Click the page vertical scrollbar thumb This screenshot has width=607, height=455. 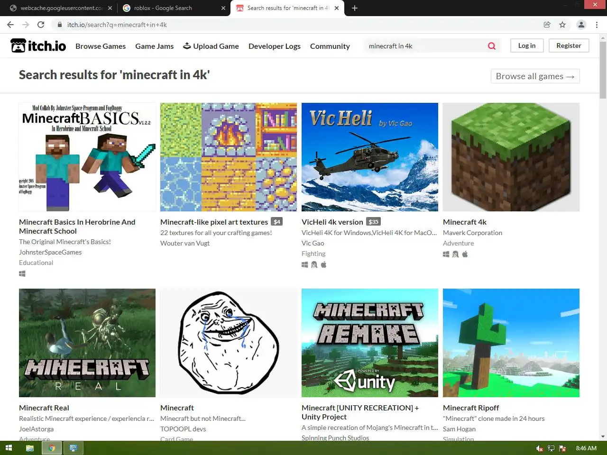click(x=603, y=70)
